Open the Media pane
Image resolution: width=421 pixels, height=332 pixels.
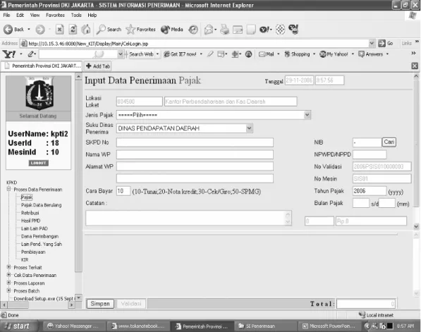172,30
